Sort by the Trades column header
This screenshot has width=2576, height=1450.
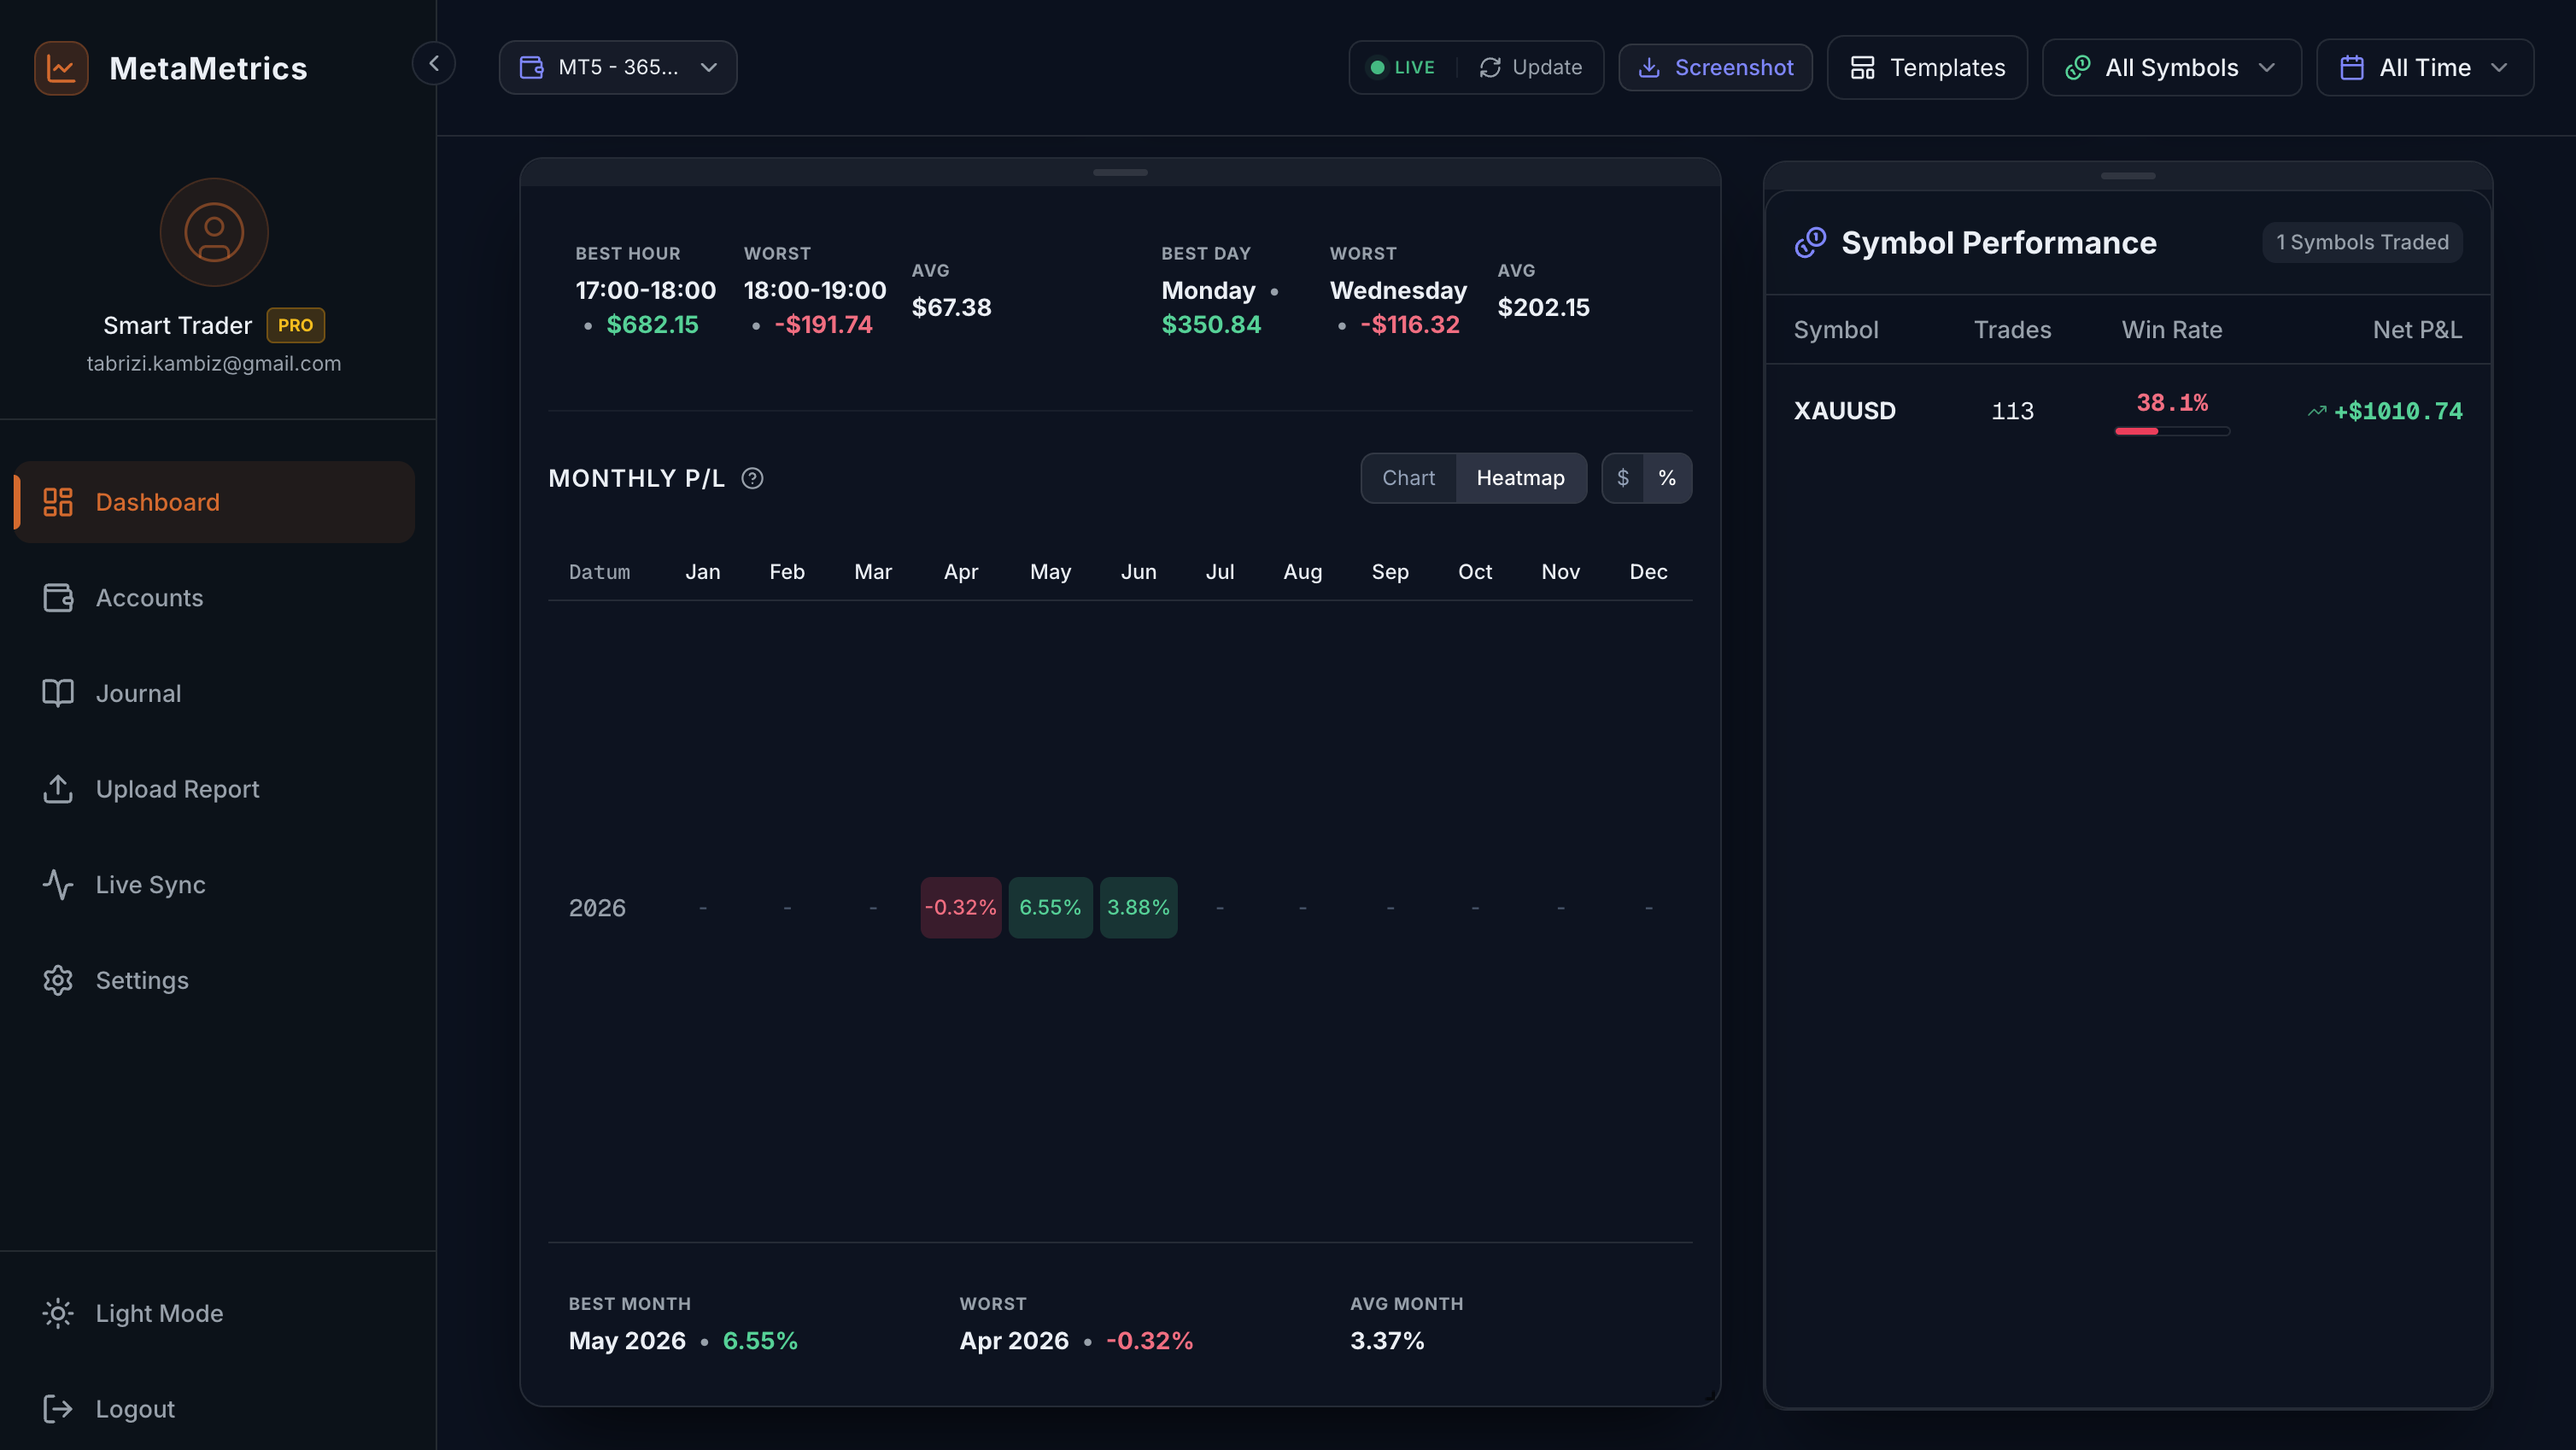[2012, 329]
